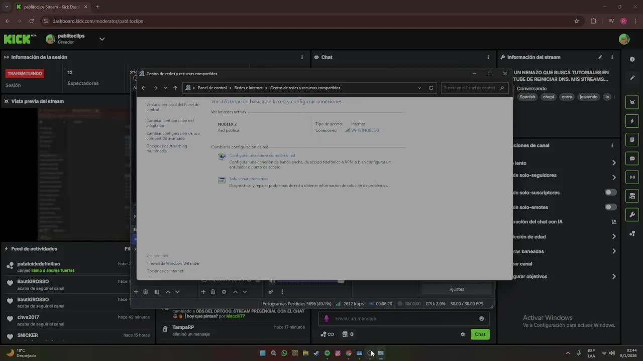
Task: Go back in Control Panel window
Action: tap(144, 88)
